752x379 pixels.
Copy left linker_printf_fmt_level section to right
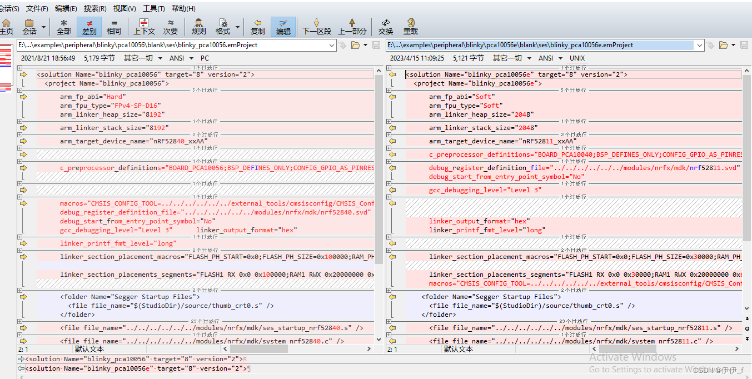click(x=23, y=243)
